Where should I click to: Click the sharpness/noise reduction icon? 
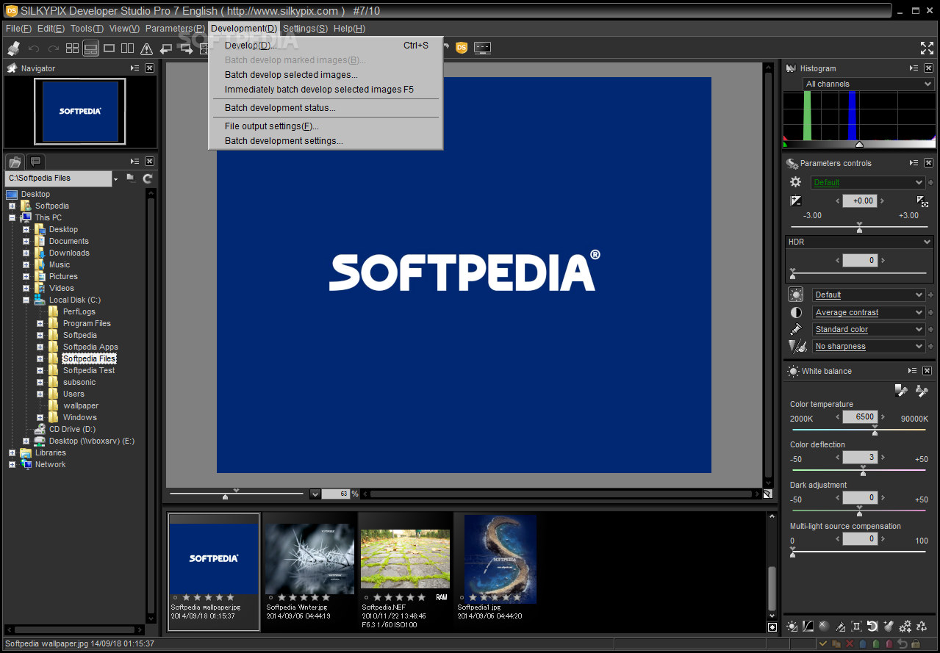797,346
